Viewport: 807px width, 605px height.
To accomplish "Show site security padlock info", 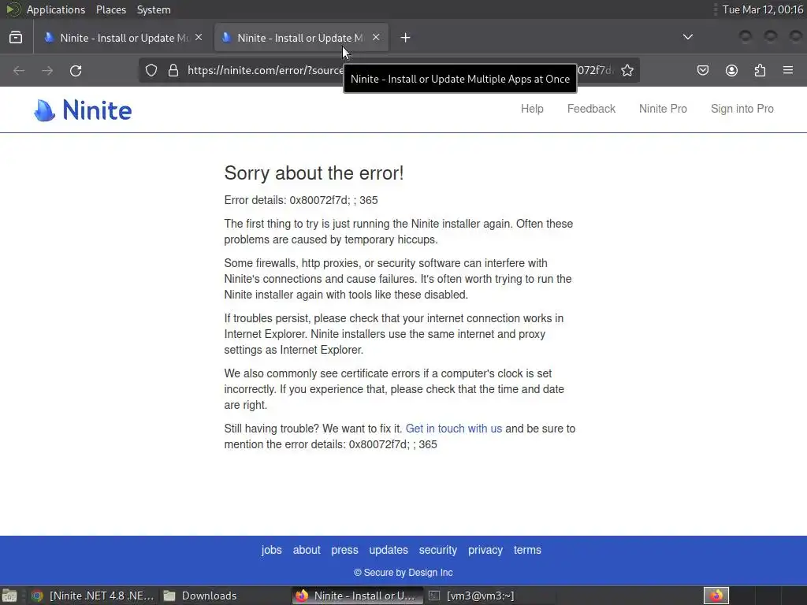I will click(x=173, y=70).
